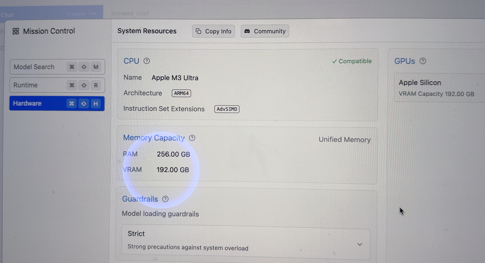
Task: Click the Compatible status label
Action: [x=352, y=61]
